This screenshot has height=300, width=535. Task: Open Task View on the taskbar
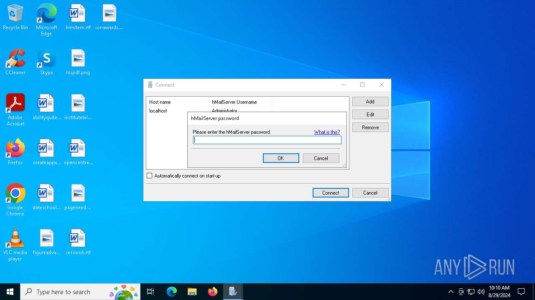[150, 292]
